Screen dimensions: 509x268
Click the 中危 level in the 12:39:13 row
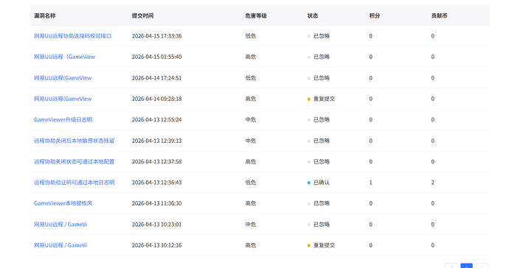[251, 141]
